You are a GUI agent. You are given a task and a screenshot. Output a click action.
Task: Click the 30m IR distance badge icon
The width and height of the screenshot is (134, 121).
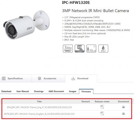point(91,48)
